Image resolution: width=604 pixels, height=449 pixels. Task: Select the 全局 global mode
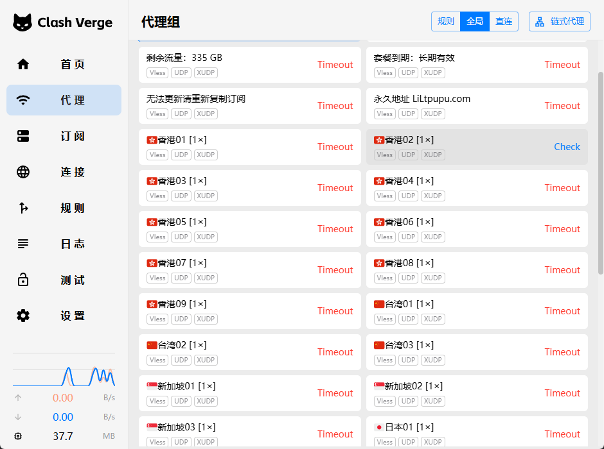pos(474,21)
